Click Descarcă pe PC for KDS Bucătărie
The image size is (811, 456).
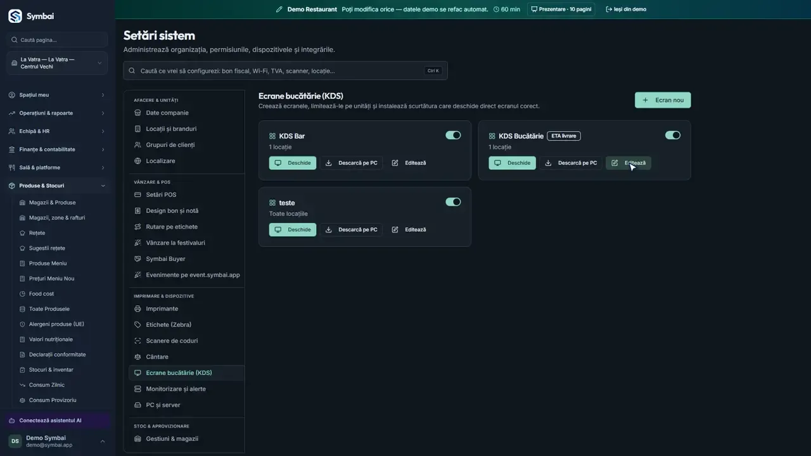[x=571, y=163]
